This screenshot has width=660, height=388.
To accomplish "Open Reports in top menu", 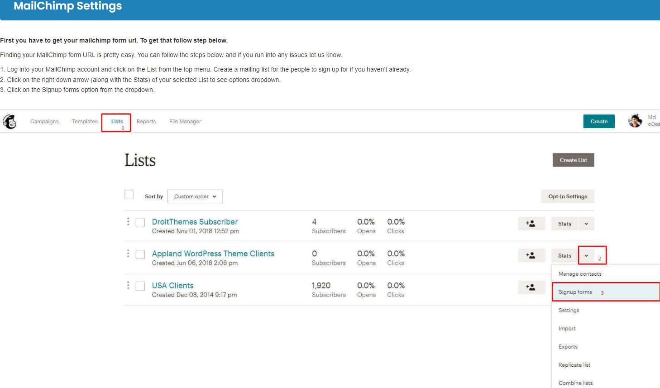I will click(146, 121).
